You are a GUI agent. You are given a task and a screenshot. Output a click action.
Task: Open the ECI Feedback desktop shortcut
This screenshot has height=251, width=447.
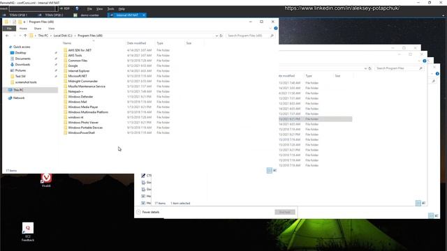28,232
